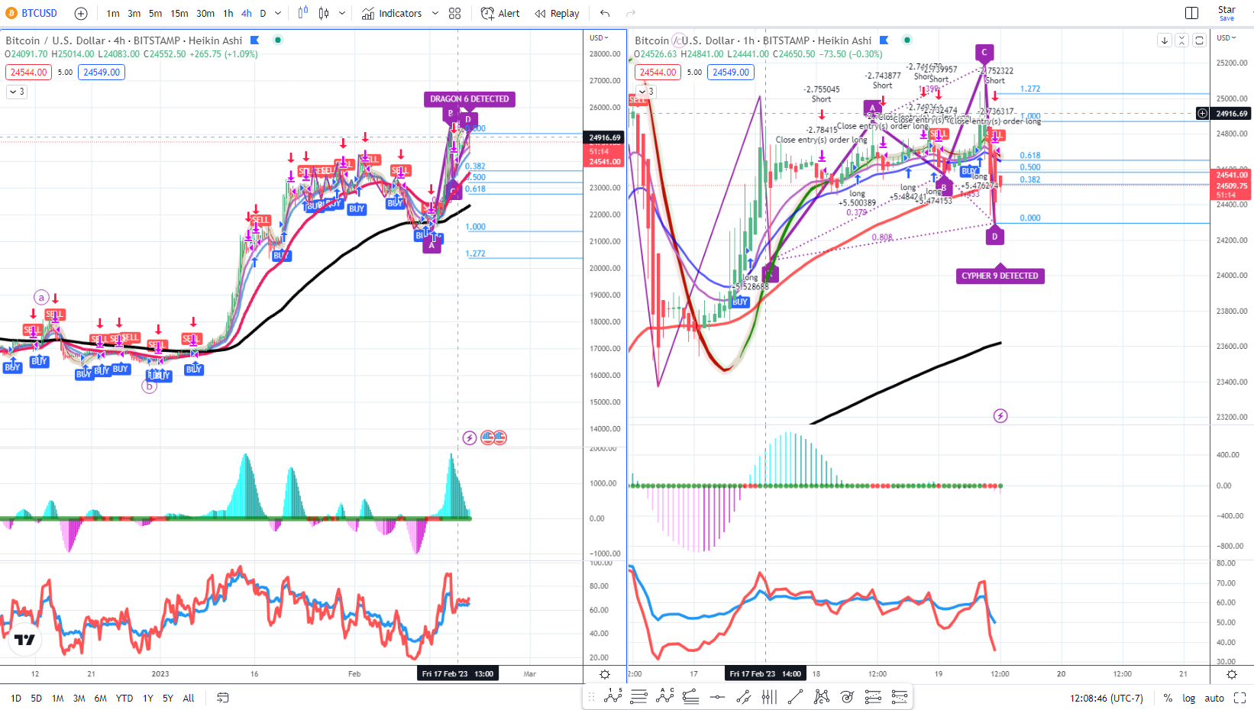
Task: Undo the last chart action
Action: 605,13
